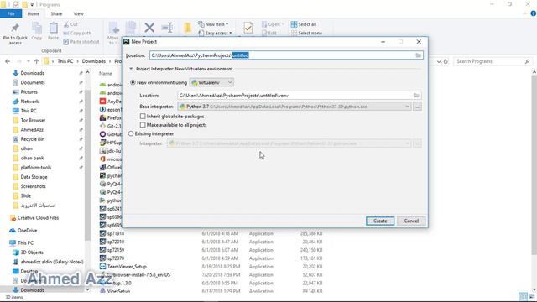Open the File tab in Explorer
The width and height of the screenshot is (537, 302).
(x=11, y=13)
